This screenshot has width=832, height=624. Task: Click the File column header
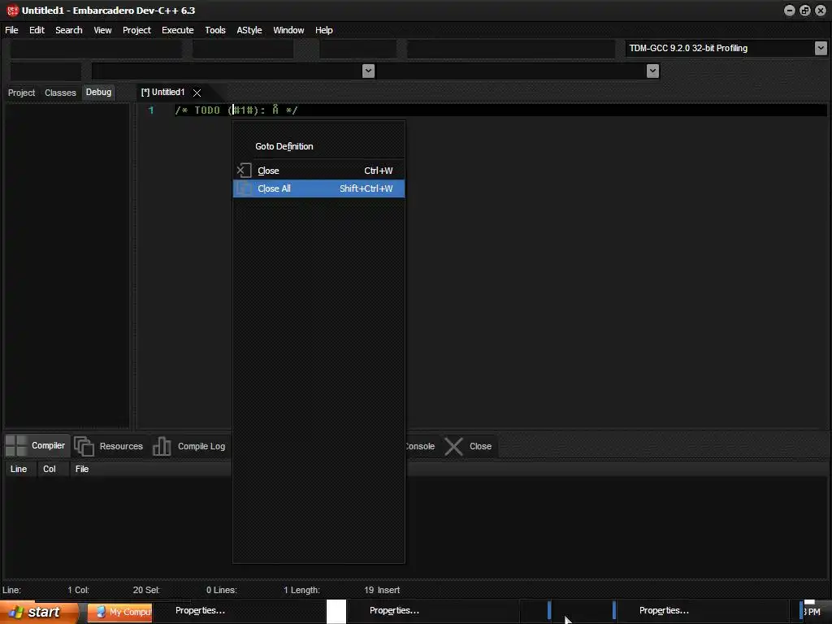82,469
